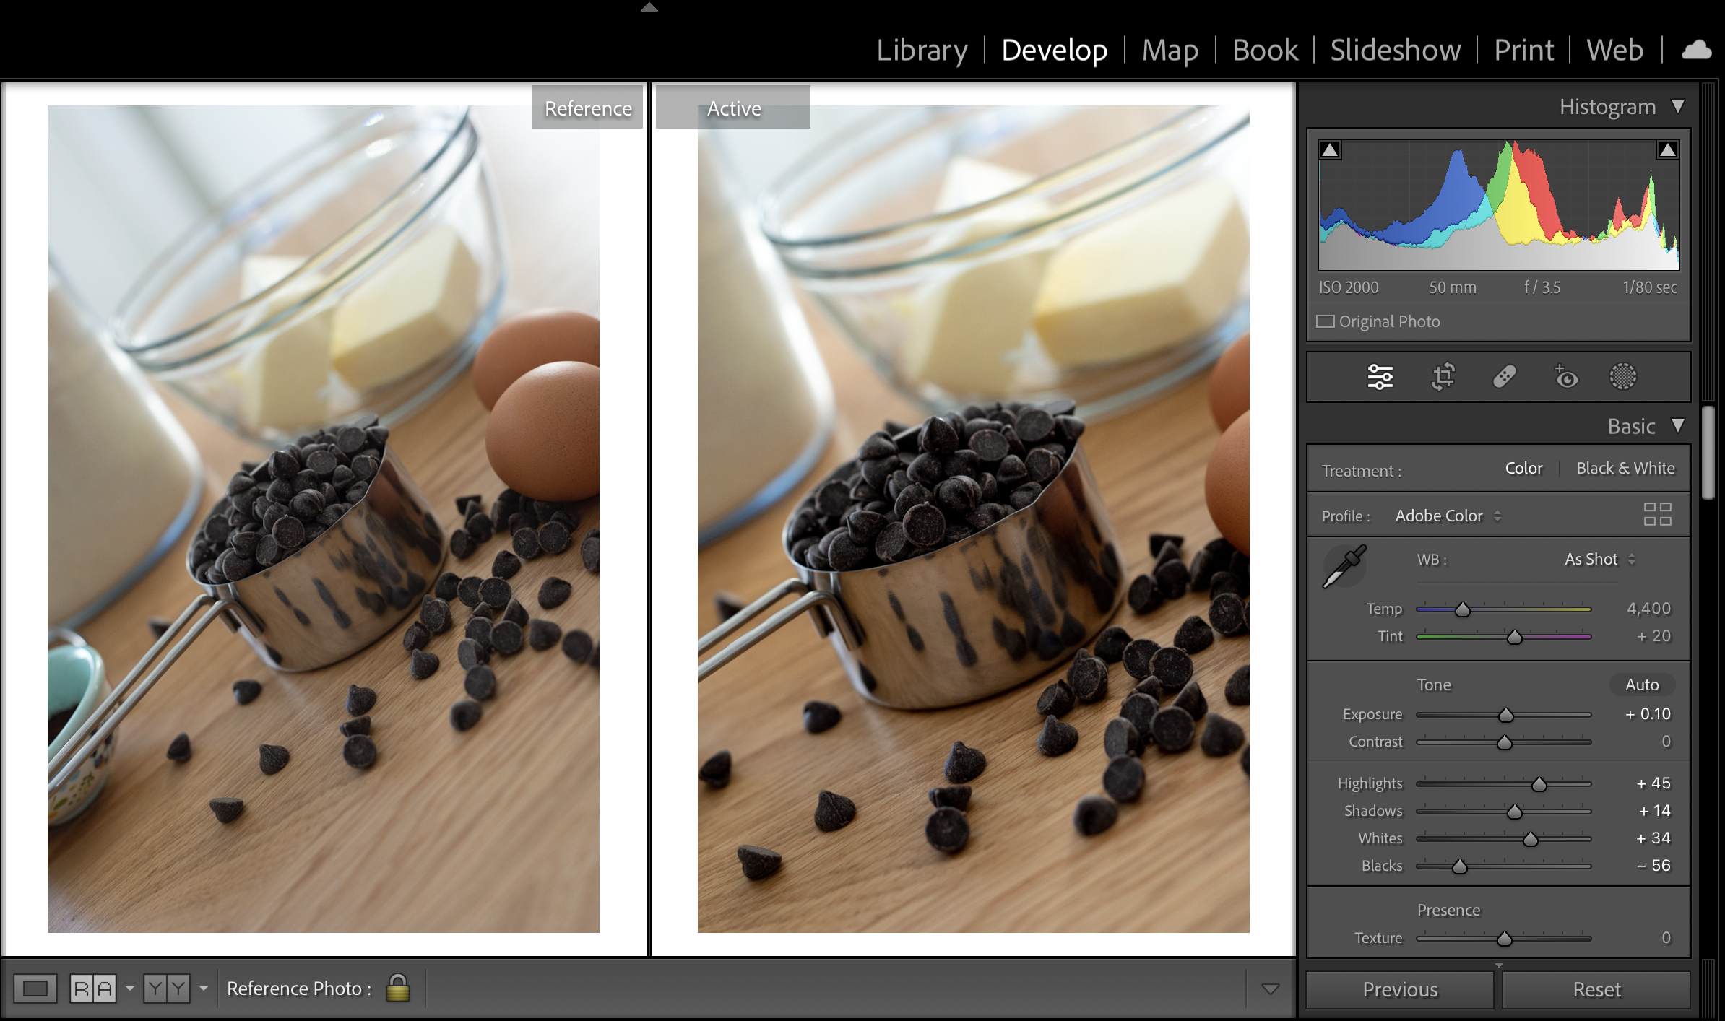Screen dimensions: 1725x1021
Task: Open the Web module
Action: click(1614, 50)
